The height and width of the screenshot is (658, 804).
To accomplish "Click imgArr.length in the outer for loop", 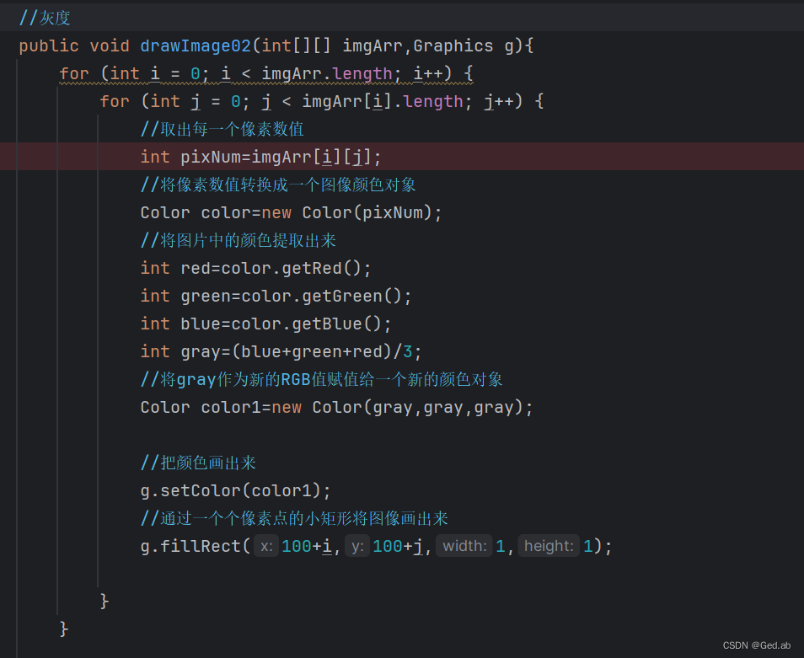I will 327,74.
